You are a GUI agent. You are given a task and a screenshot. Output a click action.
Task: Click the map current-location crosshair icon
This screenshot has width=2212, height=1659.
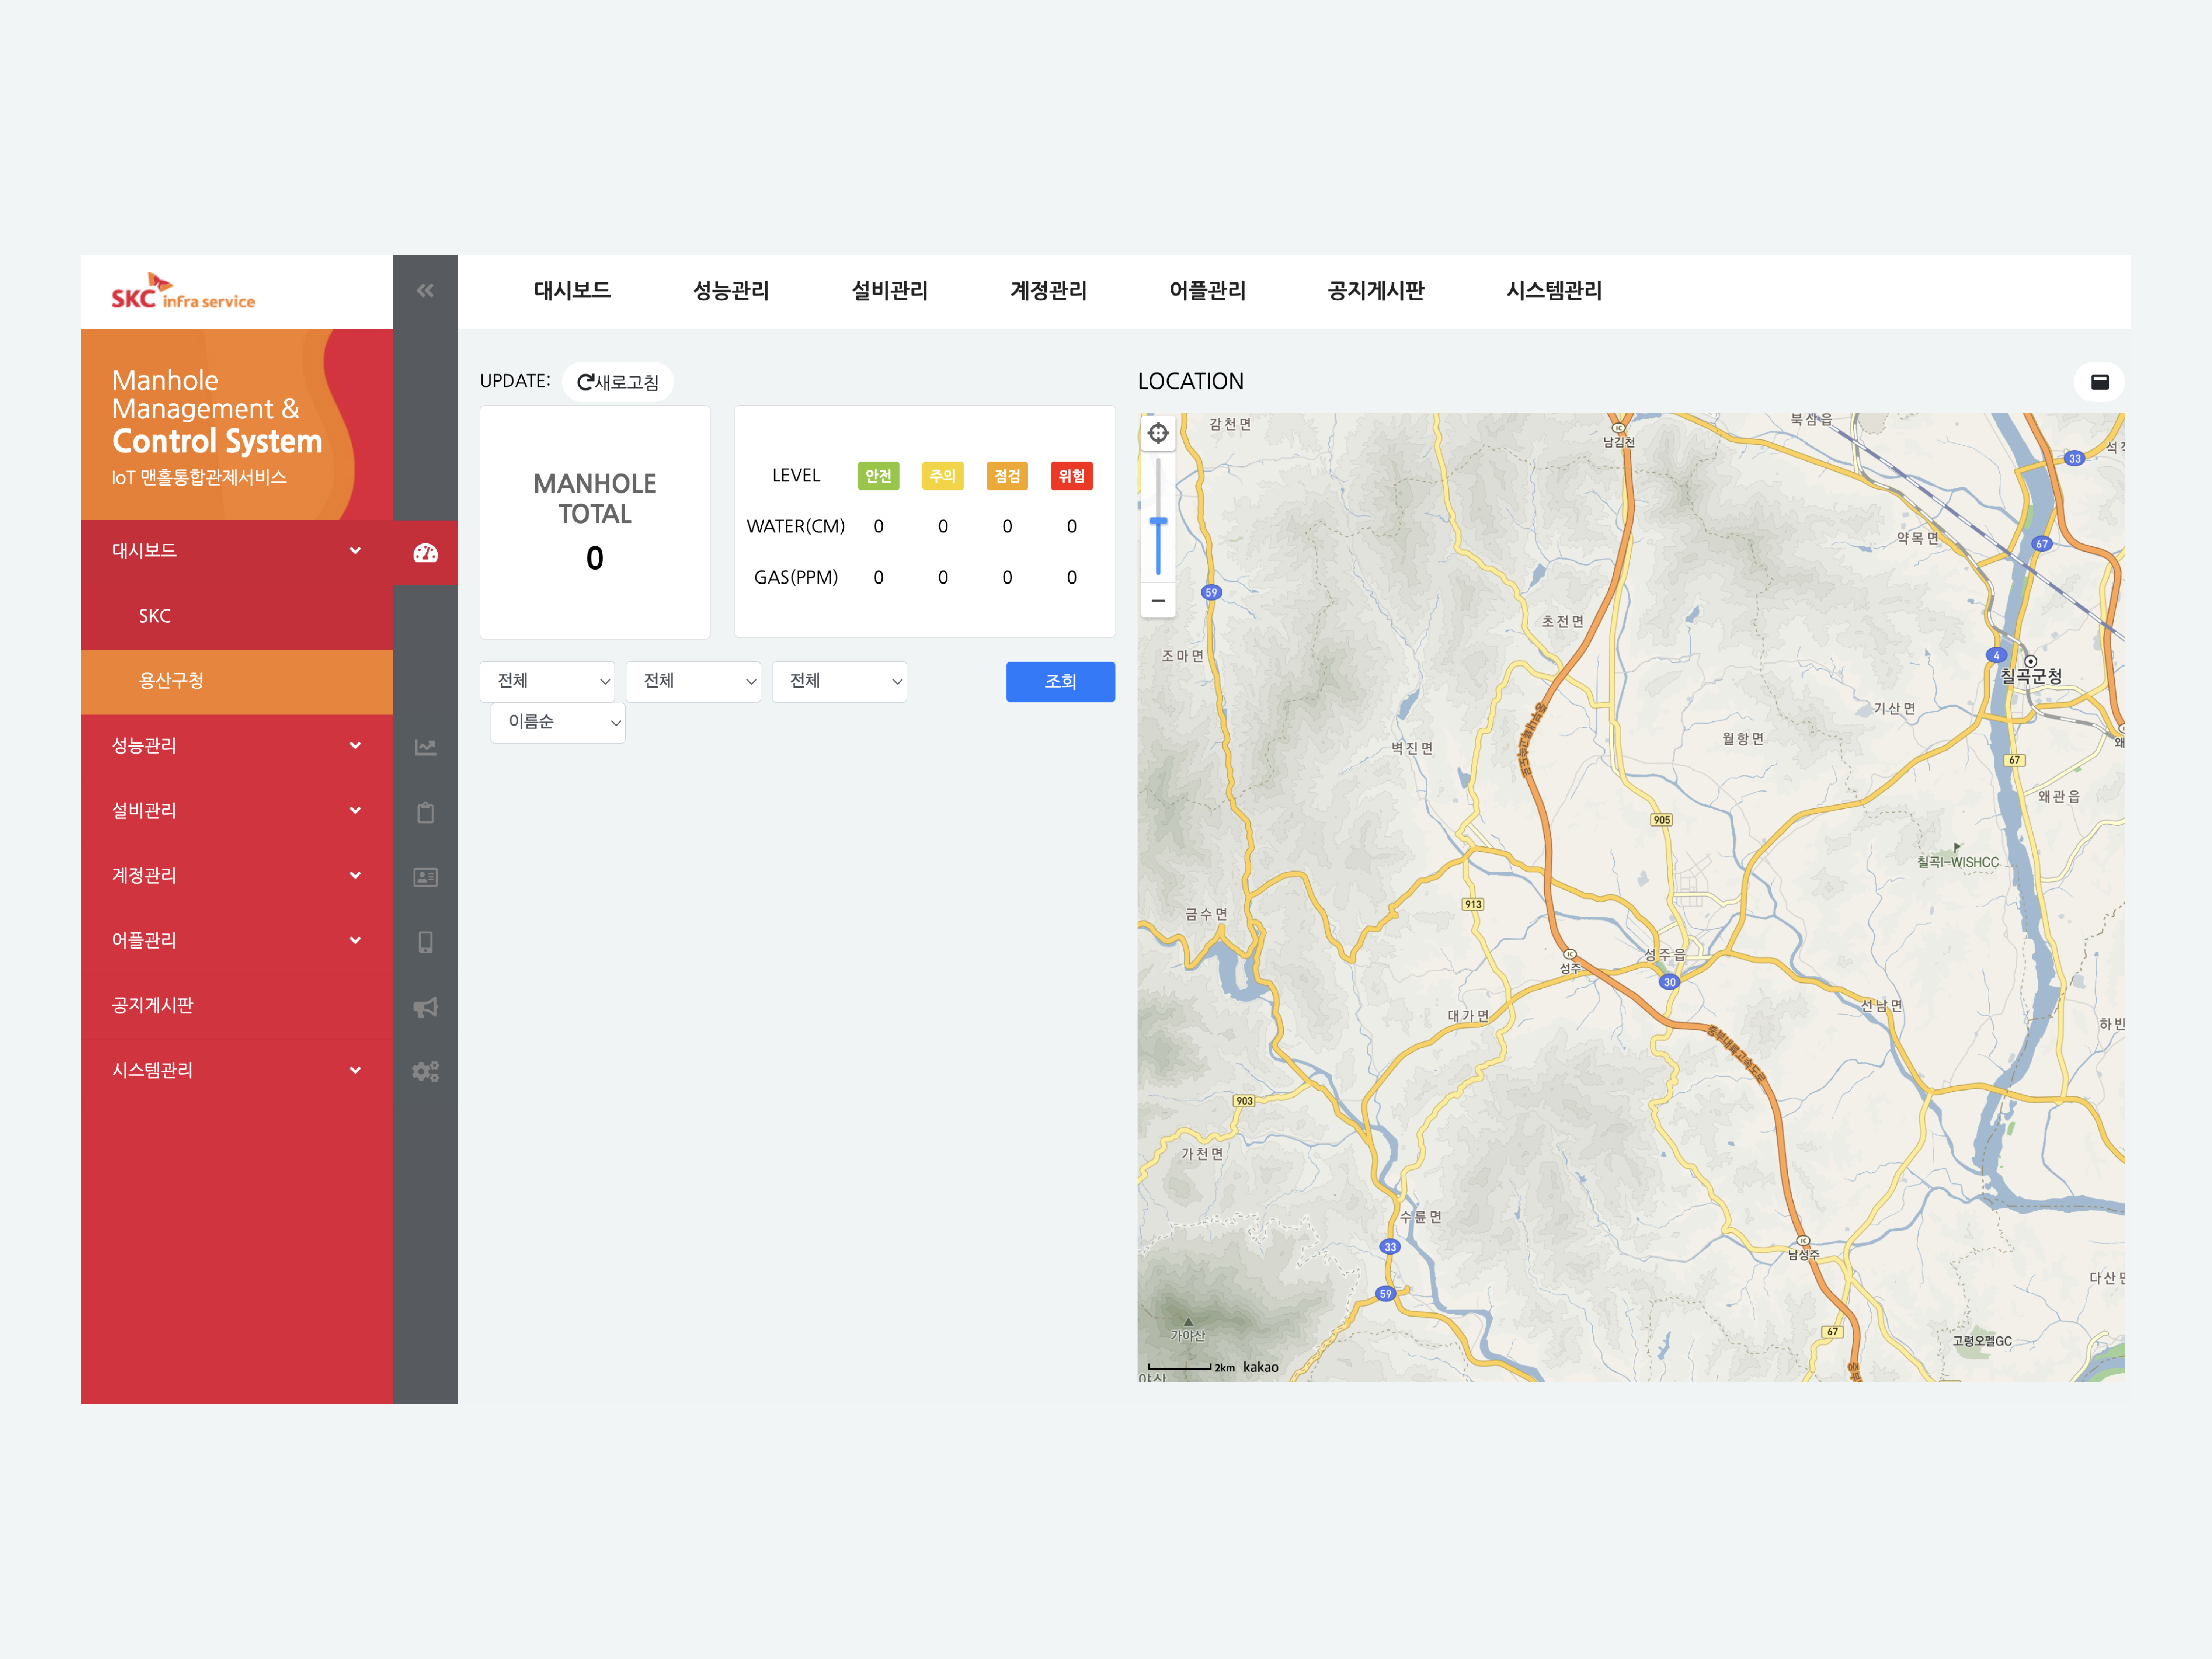click(1158, 433)
